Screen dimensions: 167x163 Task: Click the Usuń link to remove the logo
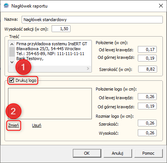click(x=36, y=125)
